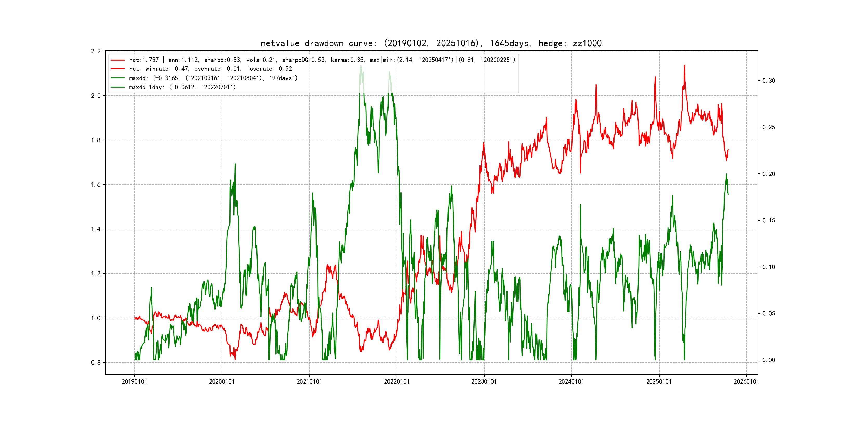842x421 pixels.
Task: Select the maxdd_1day -0.0612 legend text
Action: [182, 87]
